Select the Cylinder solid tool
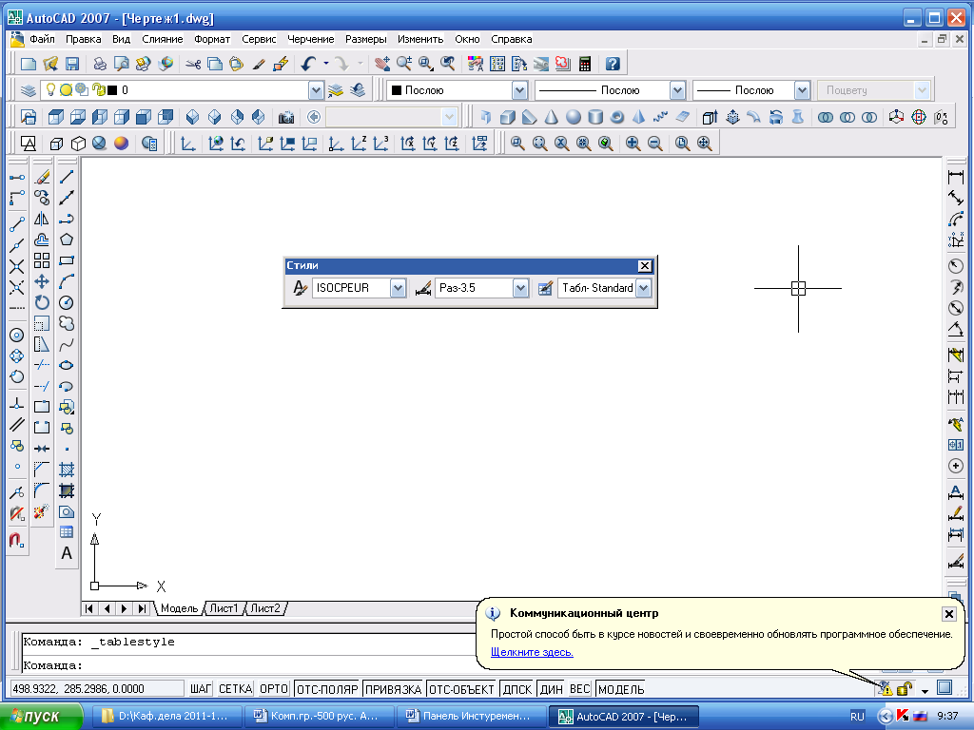 pos(595,117)
